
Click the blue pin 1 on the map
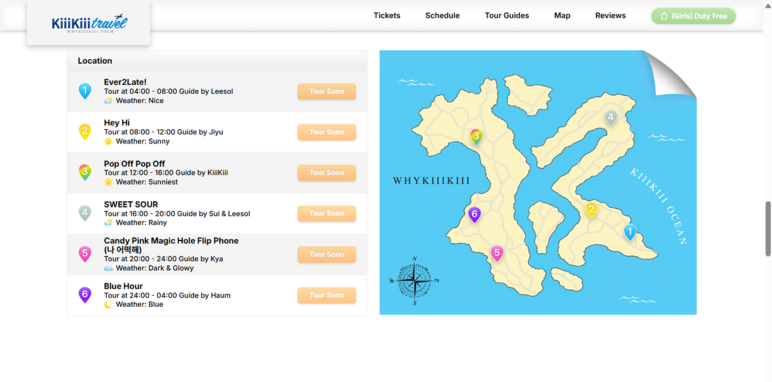(x=630, y=232)
